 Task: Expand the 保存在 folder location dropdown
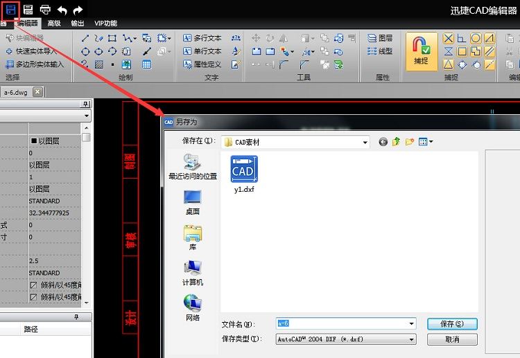[x=365, y=142]
